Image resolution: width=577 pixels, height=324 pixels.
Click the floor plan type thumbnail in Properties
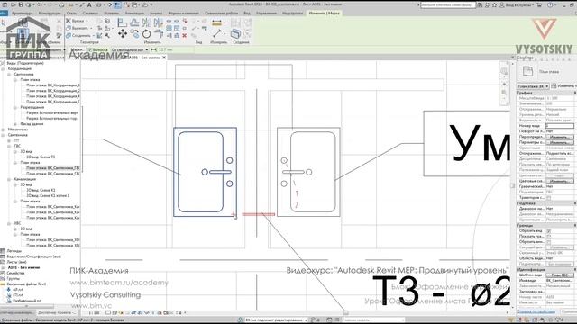click(x=527, y=72)
